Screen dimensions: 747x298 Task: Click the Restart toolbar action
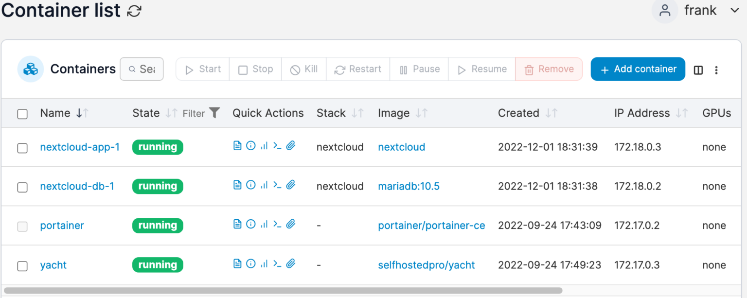[x=357, y=69]
